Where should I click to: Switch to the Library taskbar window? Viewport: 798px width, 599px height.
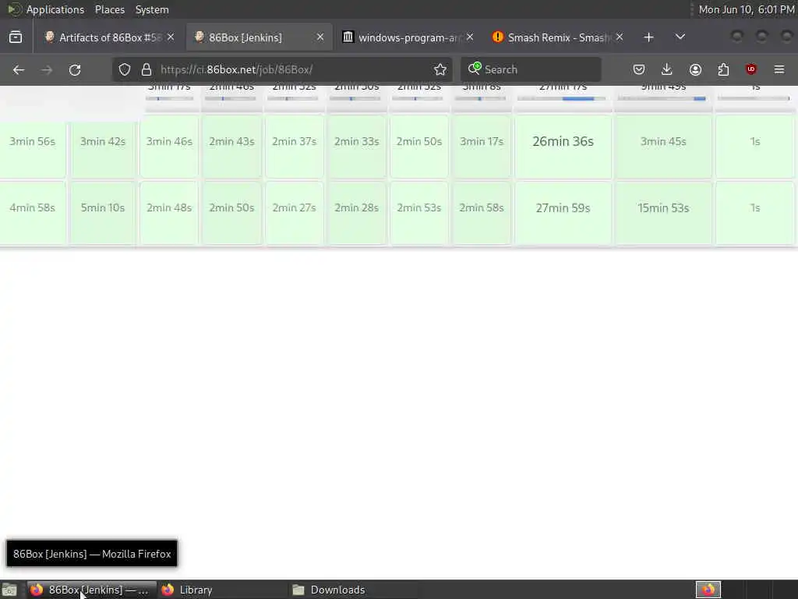click(x=222, y=590)
